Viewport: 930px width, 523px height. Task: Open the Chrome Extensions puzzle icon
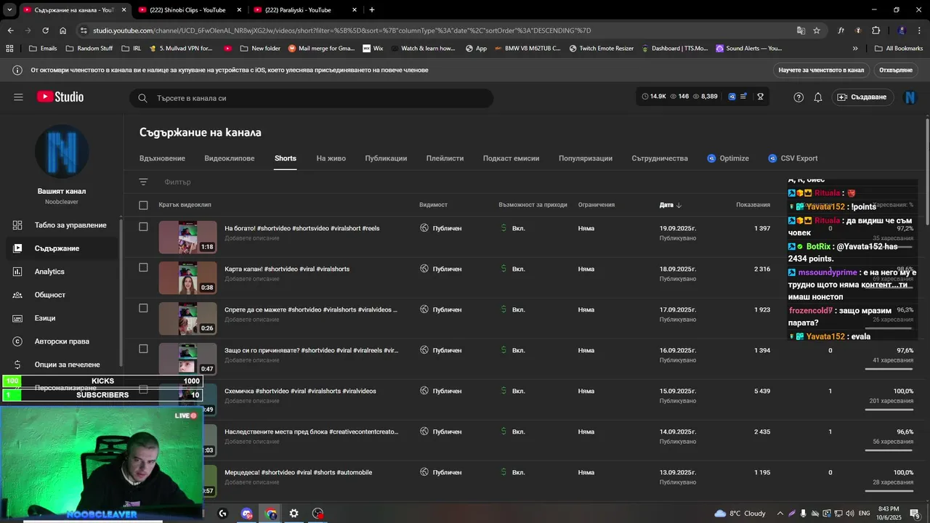pyautogui.click(x=876, y=31)
